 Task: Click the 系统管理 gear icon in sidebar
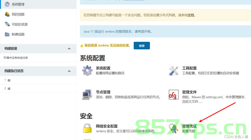[7, 4]
